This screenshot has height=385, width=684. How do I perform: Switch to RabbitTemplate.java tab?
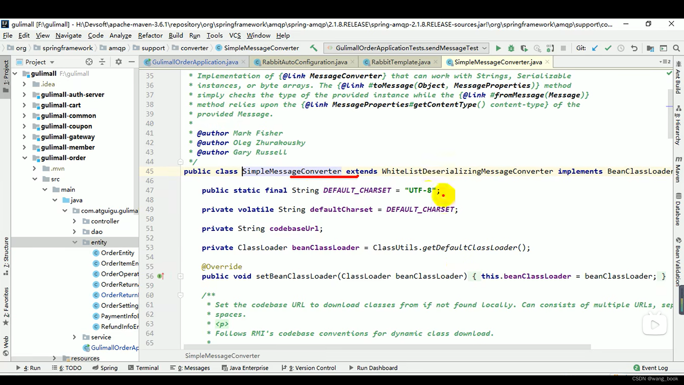pyautogui.click(x=401, y=62)
